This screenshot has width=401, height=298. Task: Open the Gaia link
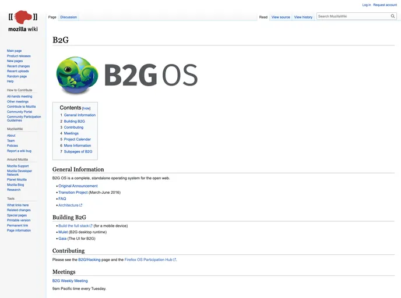point(62,239)
